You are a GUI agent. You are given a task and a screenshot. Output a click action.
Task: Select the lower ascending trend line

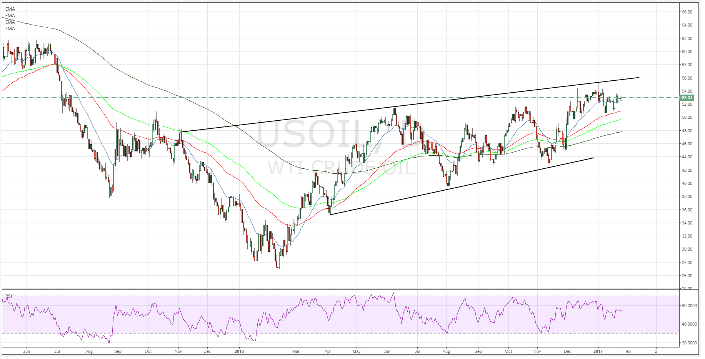(x=462, y=186)
